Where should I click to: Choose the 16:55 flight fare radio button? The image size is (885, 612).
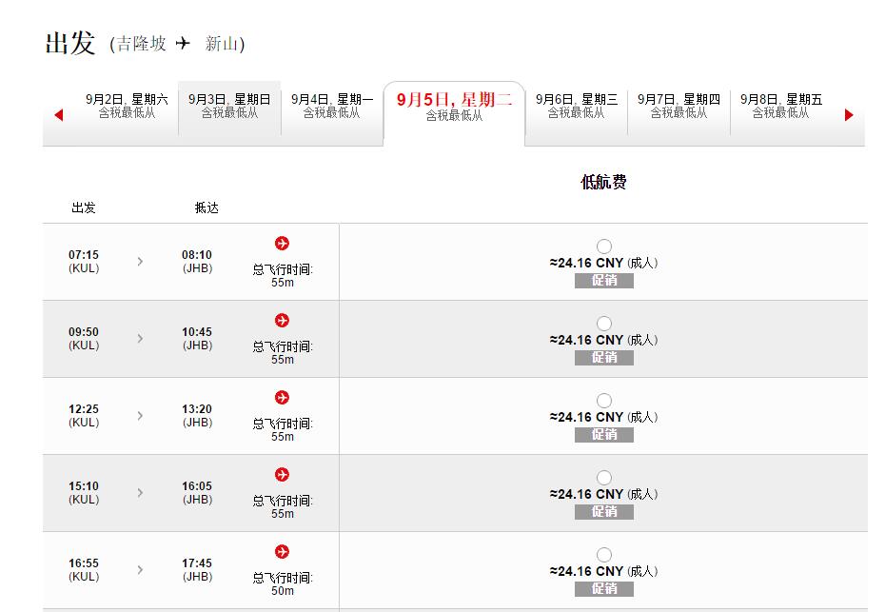tap(604, 555)
